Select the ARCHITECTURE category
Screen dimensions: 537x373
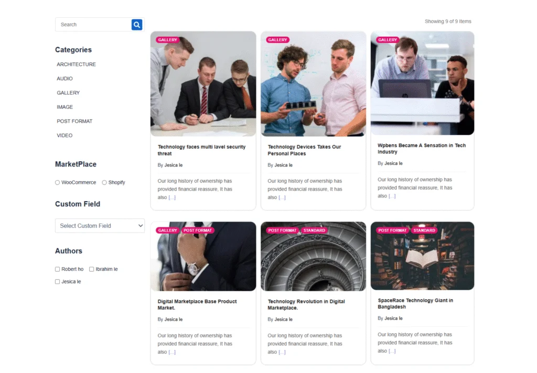click(76, 64)
